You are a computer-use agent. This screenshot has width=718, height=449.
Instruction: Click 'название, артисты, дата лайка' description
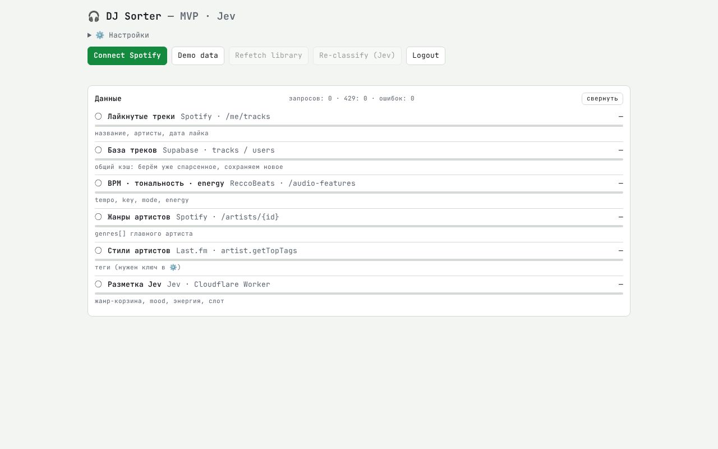pos(151,134)
